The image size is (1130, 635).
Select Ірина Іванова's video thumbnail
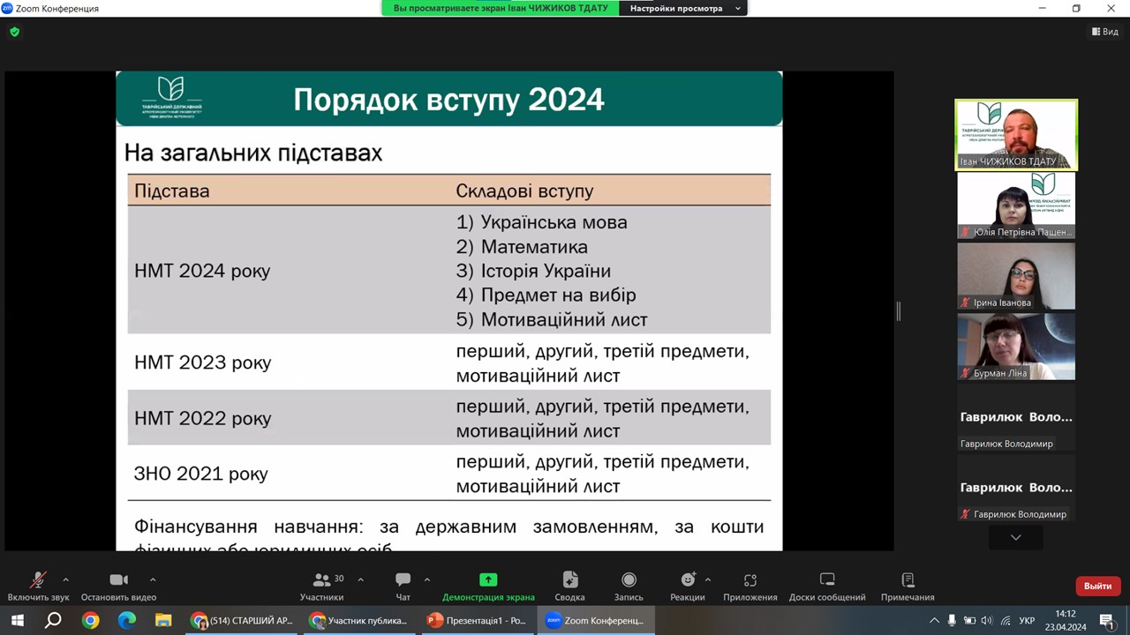pos(1015,276)
